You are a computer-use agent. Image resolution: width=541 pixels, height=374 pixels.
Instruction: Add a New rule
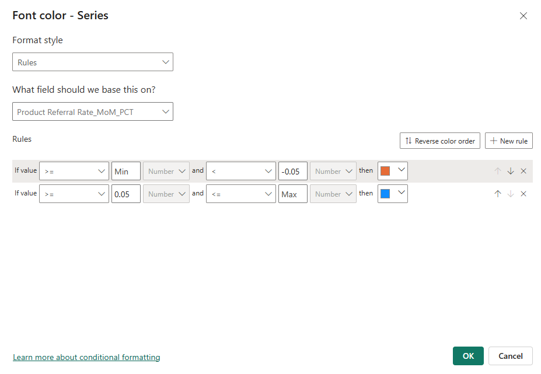point(508,141)
